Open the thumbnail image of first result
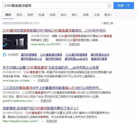 15,42
